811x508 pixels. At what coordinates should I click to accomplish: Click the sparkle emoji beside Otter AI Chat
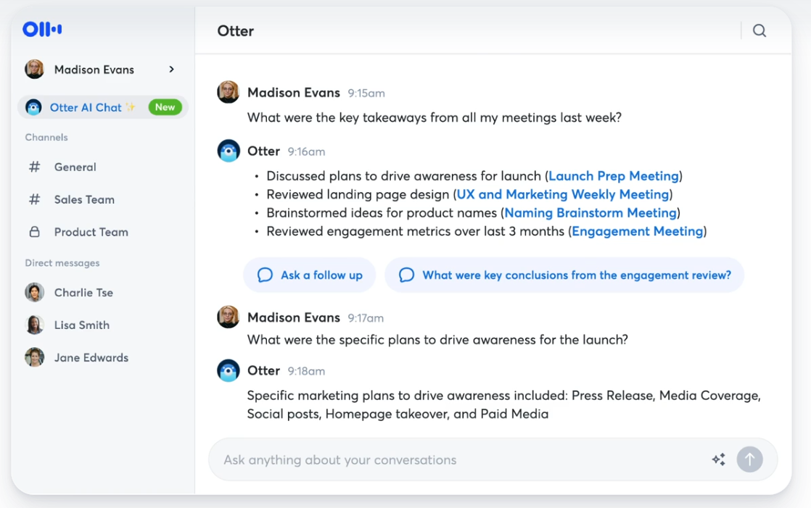pos(131,107)
